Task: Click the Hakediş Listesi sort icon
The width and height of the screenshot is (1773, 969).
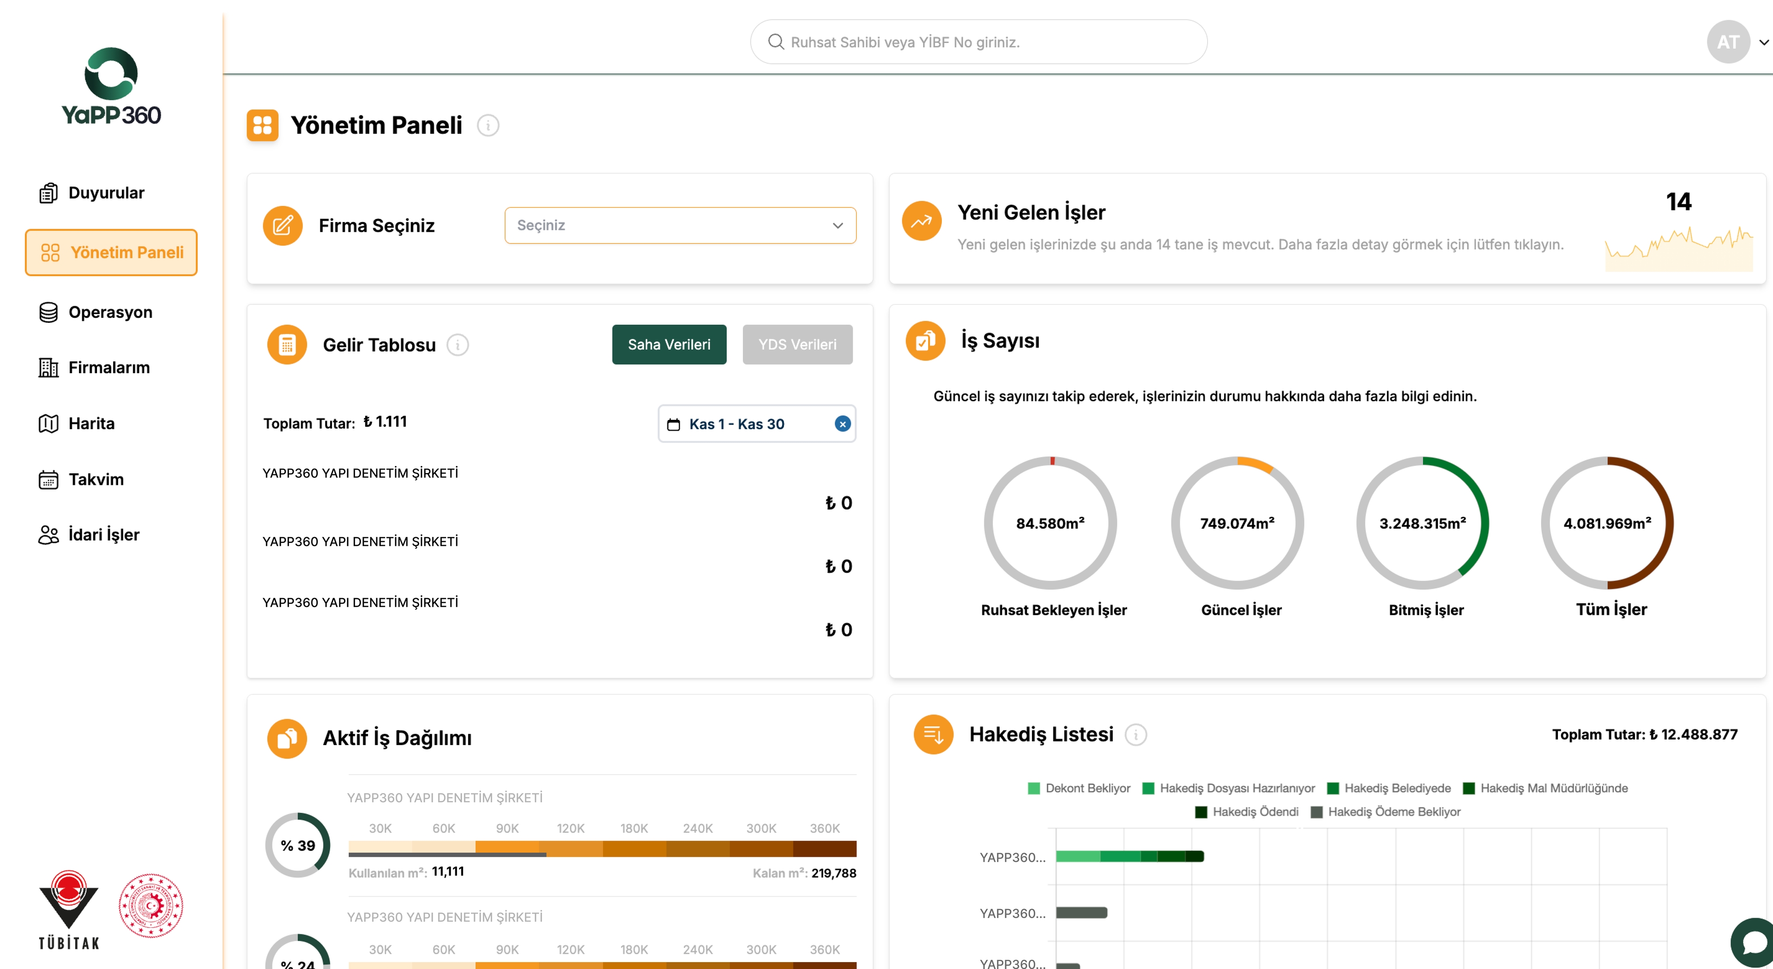Action: point(933,734)
